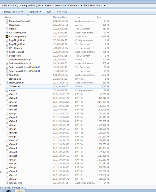Click the RagePluginHook configuration settings gear icon
156x192 pixels.
tap(7, 40)
